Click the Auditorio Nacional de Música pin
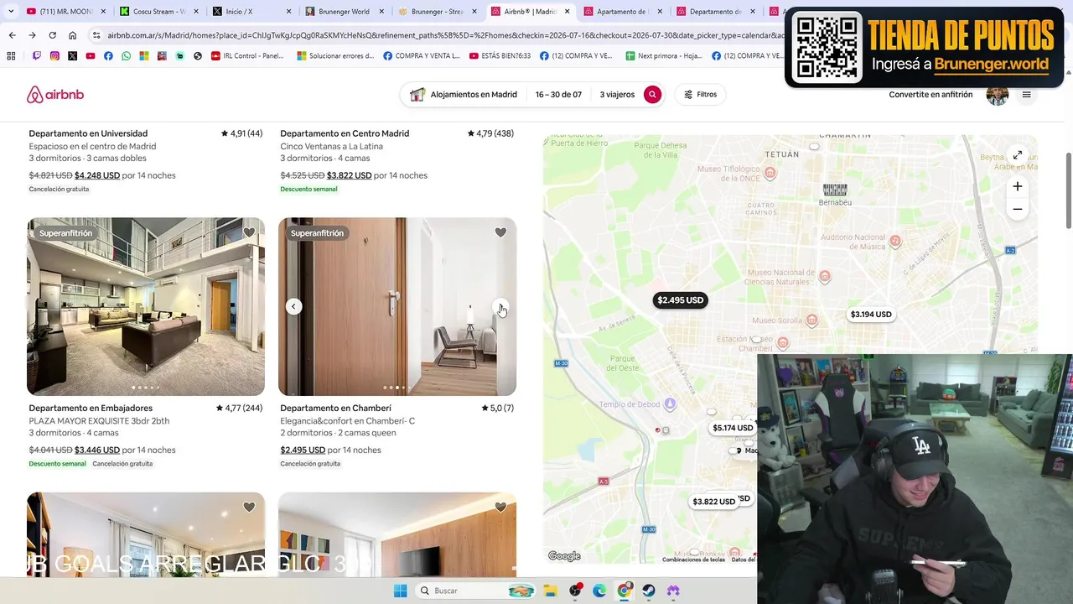This screenshot has width=1073, height=604. click(x=895, y=242)
